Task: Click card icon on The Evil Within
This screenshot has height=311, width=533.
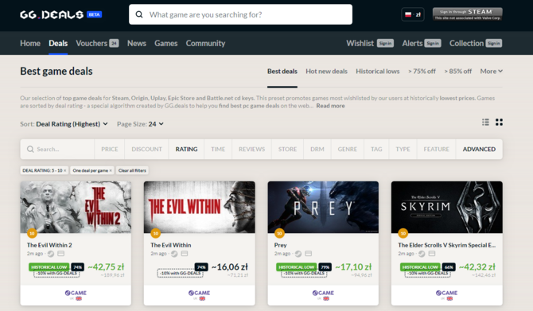Action: pyautogui.click(x=185, y=254)
